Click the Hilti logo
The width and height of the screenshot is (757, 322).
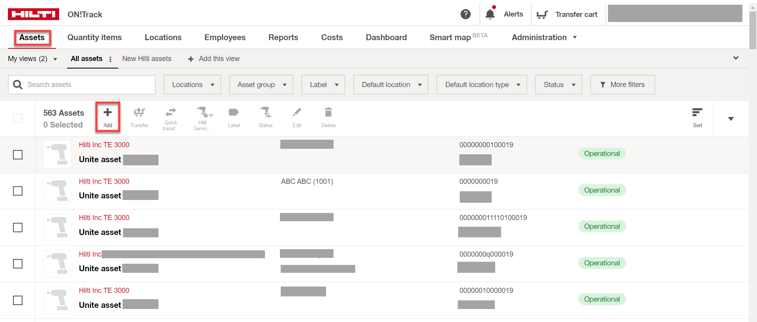pos(34,14)
